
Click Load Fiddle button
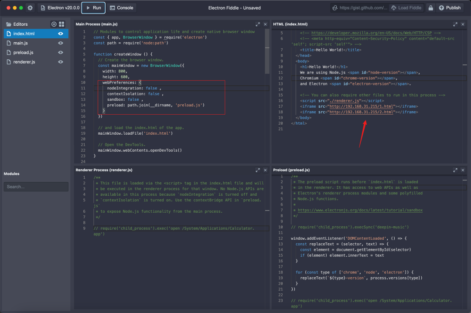tap(406, 8)
